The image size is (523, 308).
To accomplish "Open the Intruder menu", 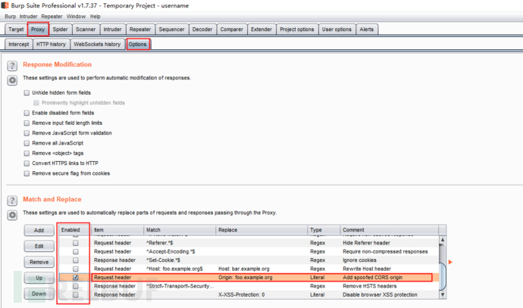I will click(x=27, y=16).
